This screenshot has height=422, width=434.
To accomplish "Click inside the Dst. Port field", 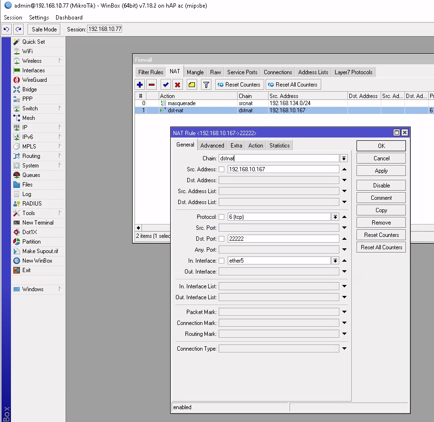I will pyautogui.click(x=283, y=239).
